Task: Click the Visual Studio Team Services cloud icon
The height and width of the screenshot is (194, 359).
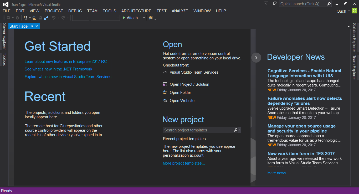Action: pos(165,72)
